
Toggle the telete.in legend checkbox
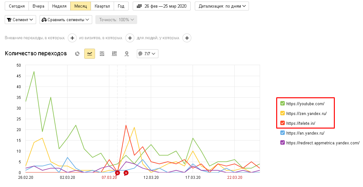coord(283,123)
